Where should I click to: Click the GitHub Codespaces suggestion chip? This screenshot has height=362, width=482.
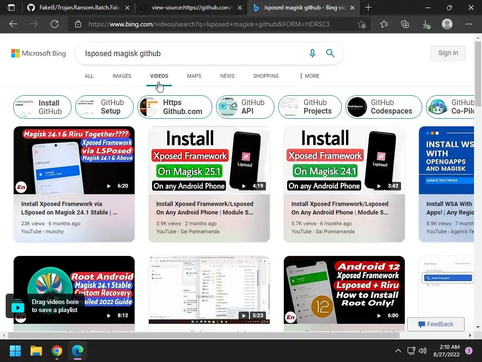pos(384,107)
